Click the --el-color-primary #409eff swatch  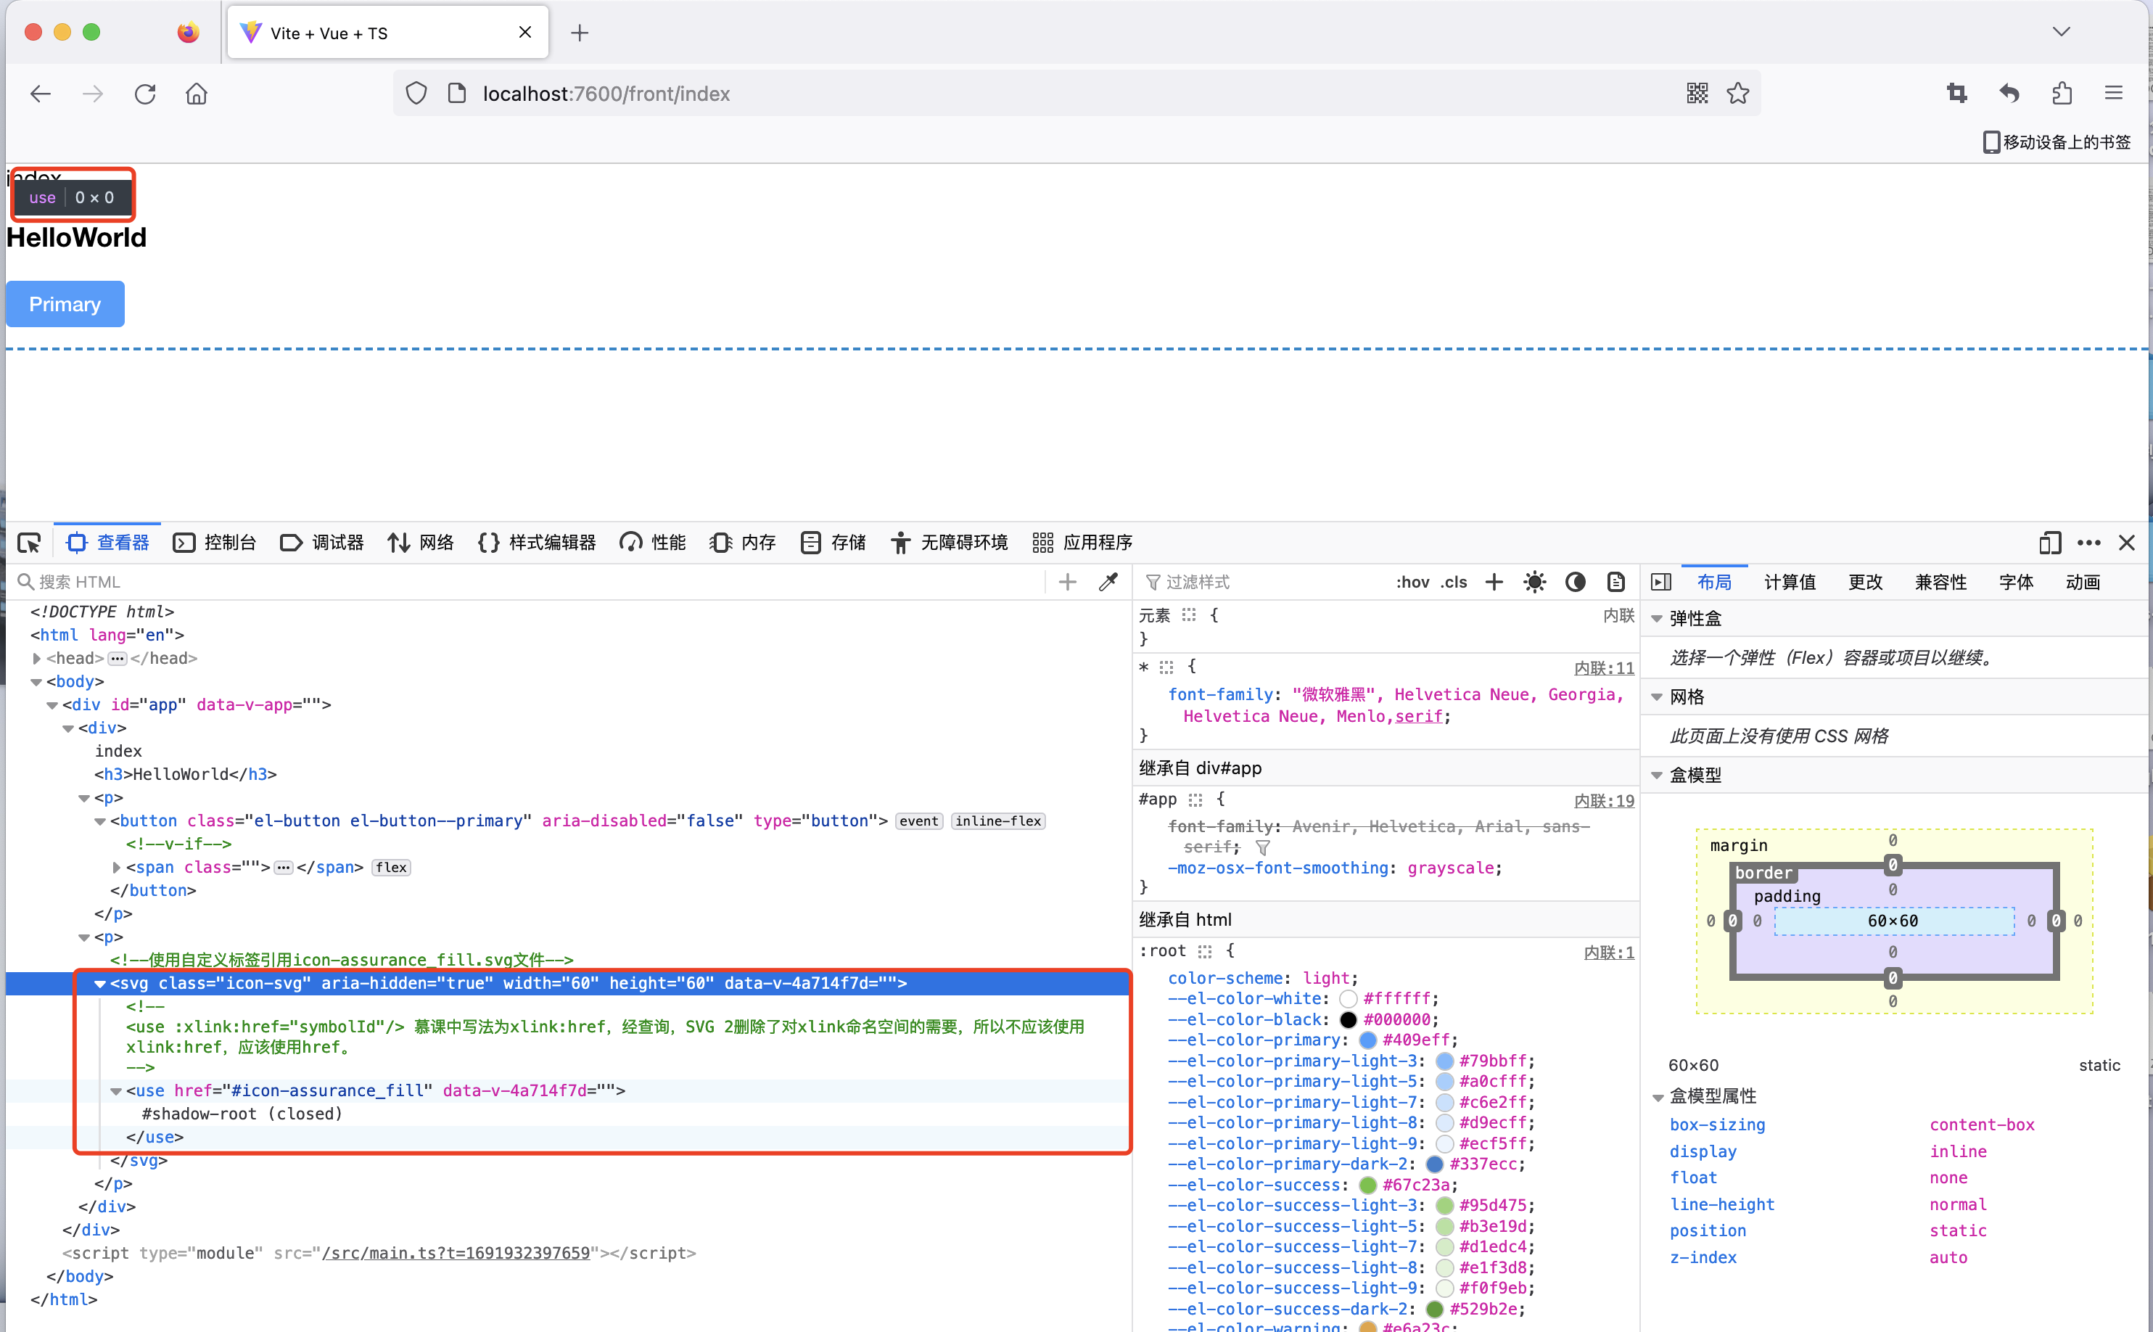click(1367, 1040)
